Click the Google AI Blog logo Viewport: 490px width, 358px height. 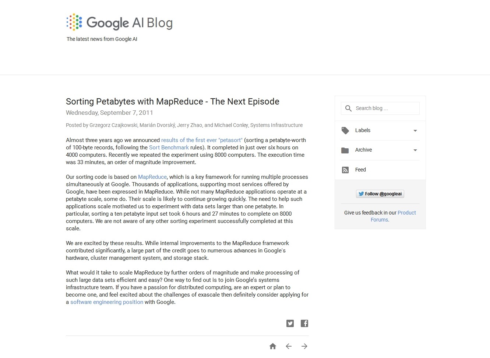coord(119,22)
